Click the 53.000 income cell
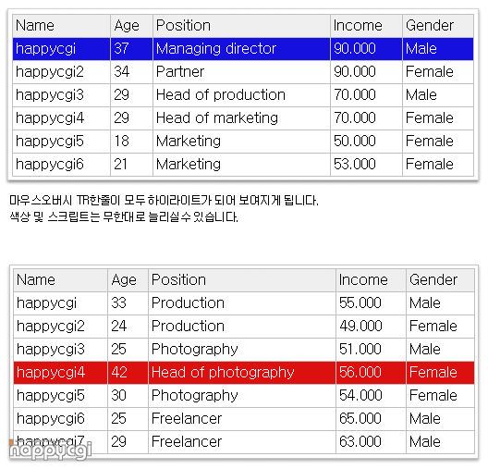Image resolution: width=488 pixels, height=469 pixels. (366, 165)
